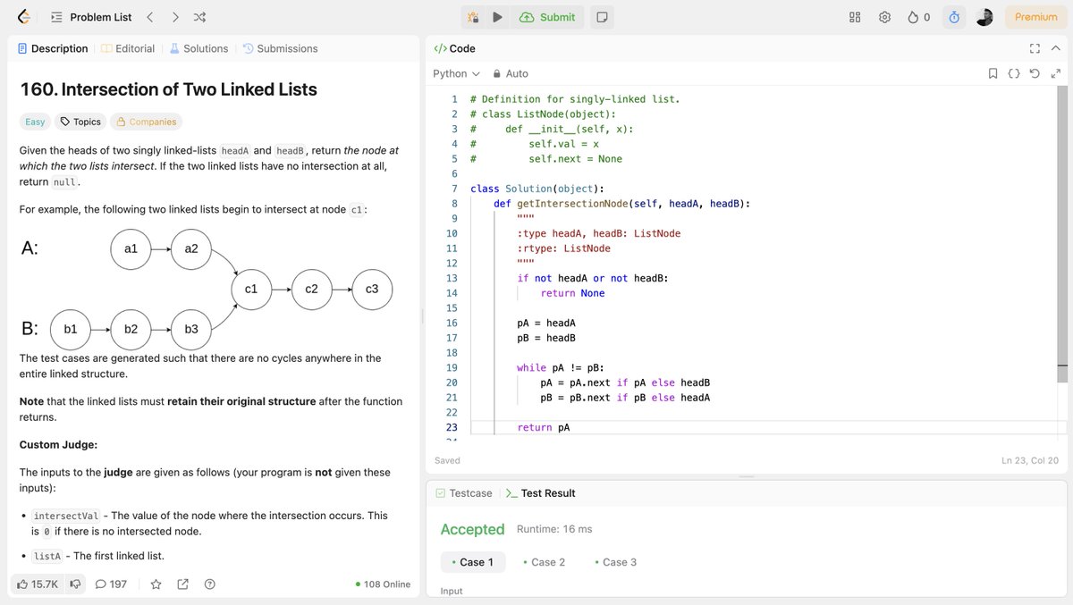Click the class Solution line in editor

coord(536,189)
